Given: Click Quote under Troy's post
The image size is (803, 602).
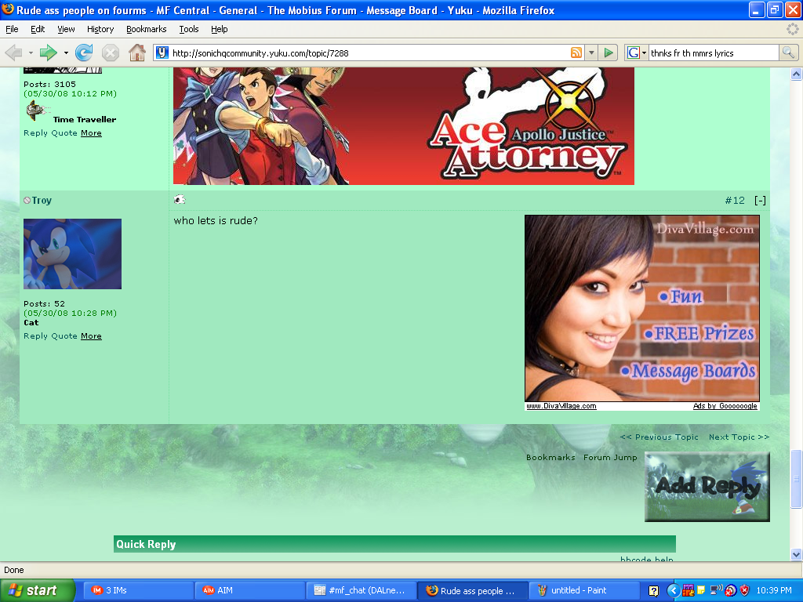Looking at the screenshot, I should pyautogui.click(x=64, y=336).
